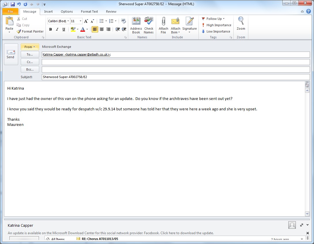
Task: Open font color palette arrow
Action: pyautogui.click(x=87, y=29)
